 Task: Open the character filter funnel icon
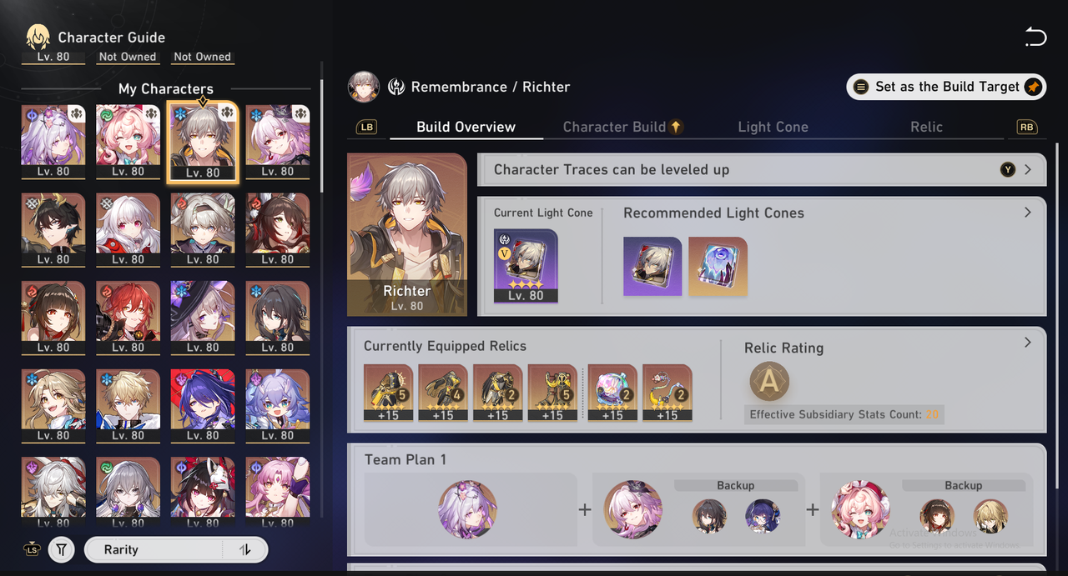coord(61,549)
